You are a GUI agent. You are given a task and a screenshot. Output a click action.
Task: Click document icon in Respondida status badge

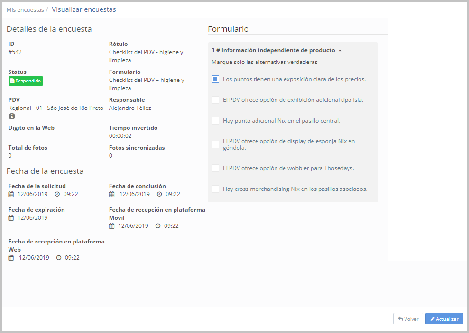(12, 81)
